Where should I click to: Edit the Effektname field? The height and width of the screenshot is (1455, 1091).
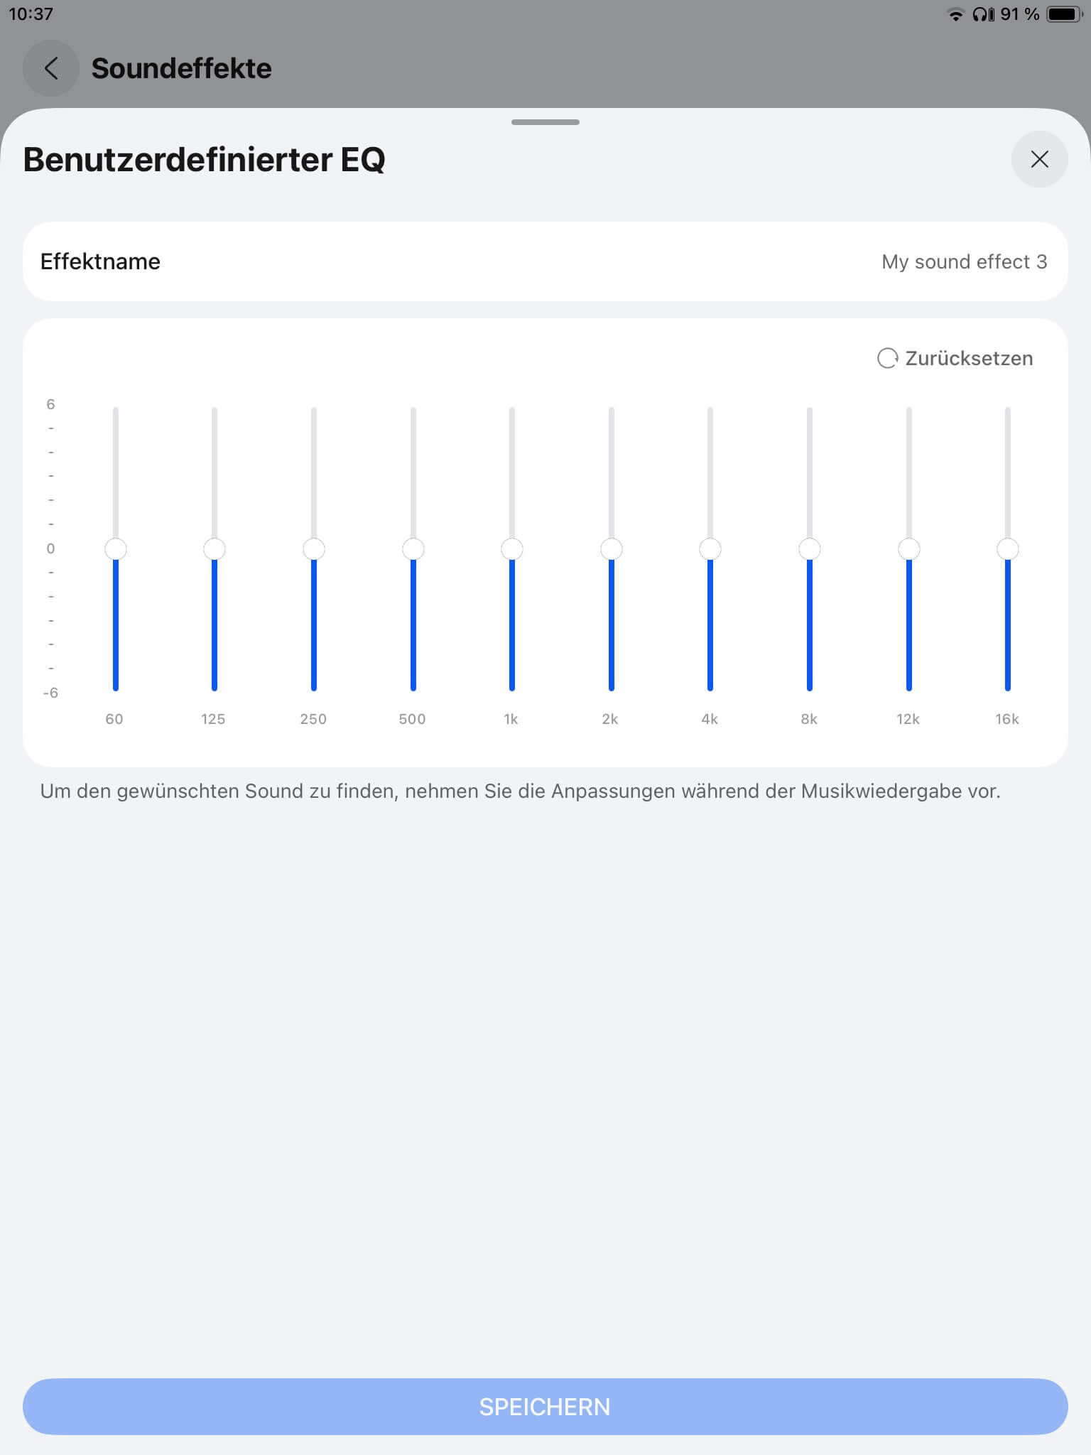coord(963,261)
